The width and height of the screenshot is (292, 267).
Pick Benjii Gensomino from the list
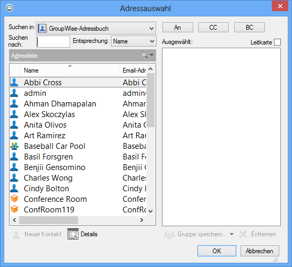tap(78, 167)
